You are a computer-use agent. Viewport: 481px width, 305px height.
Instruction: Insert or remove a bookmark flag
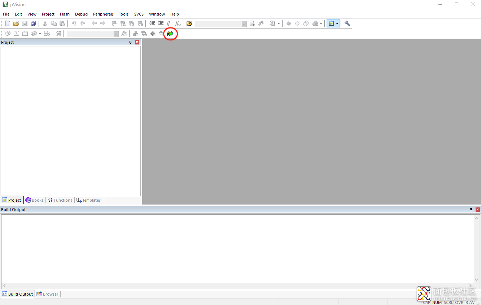[114, 23]
